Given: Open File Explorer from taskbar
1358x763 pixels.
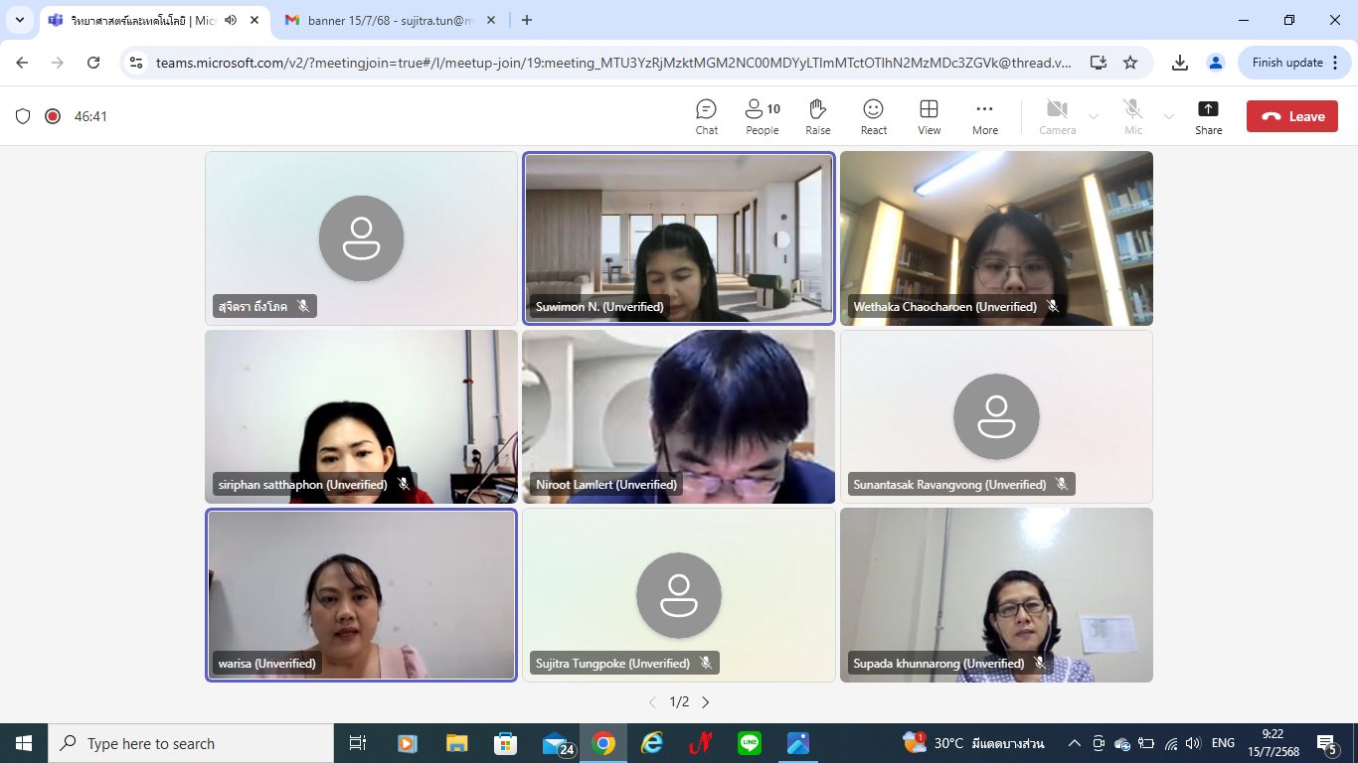Looking at the screenshot, I should click(456, 743).
